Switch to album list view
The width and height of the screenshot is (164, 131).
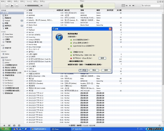tap(127, 6)
